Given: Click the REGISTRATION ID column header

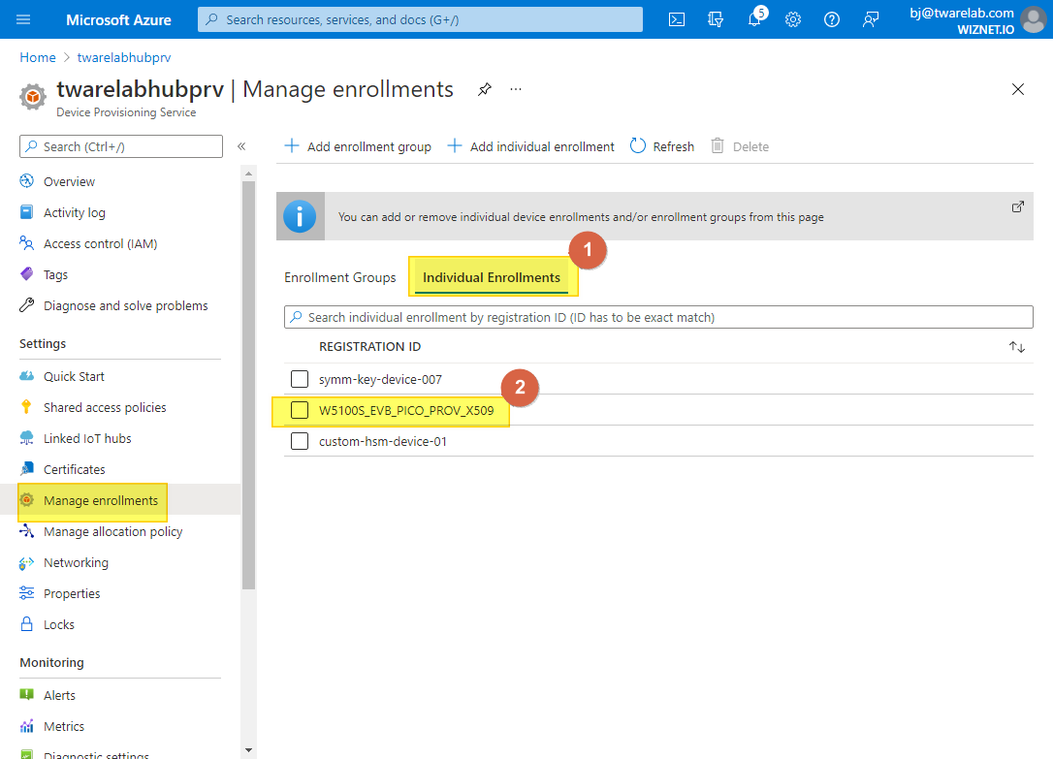Looking at the screenshot, I should [x=370, y=347].
